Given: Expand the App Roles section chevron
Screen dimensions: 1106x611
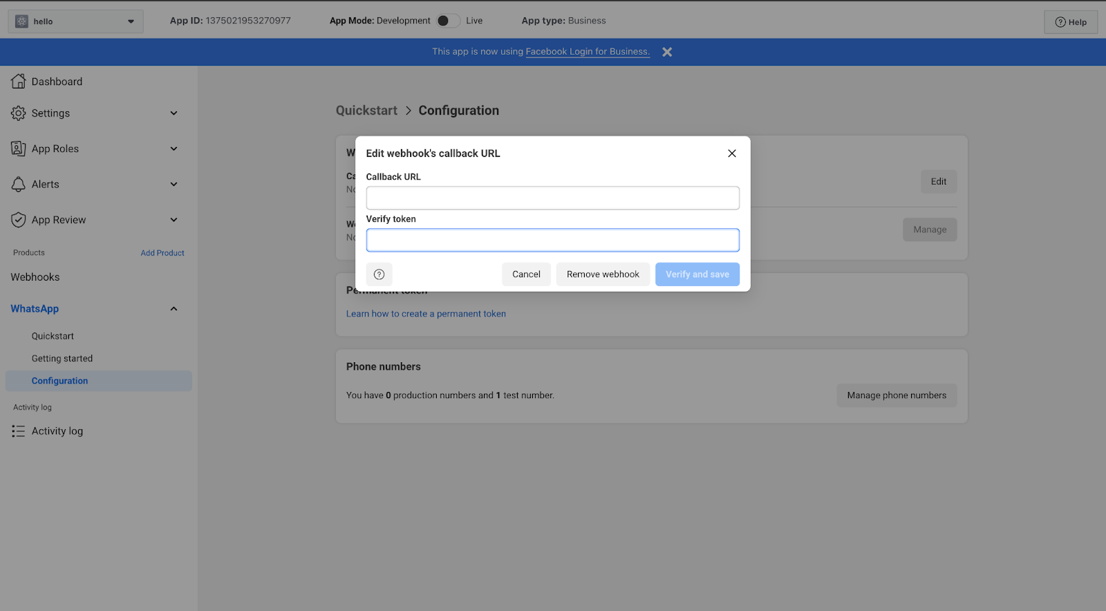Looking at the screenshot, I should click(x=174, y=149).
